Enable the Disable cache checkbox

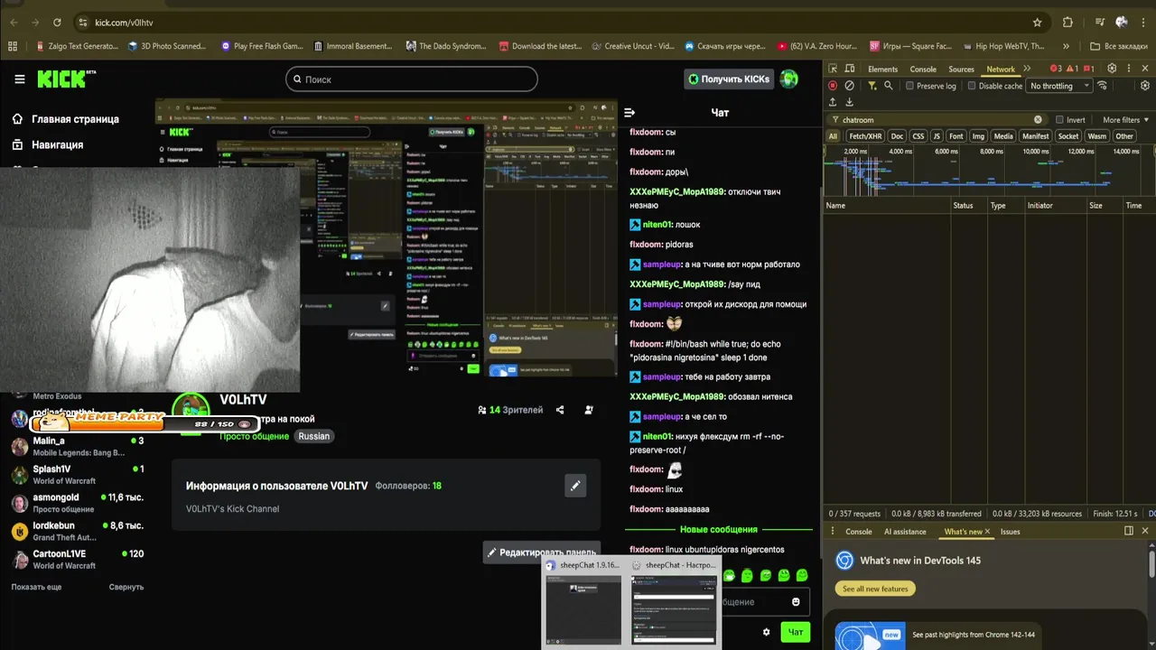click(x=972, y=86)
